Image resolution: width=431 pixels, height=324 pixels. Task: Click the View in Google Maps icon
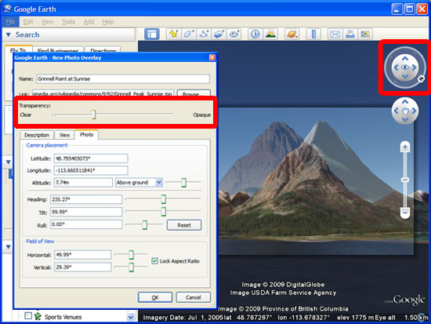point(365,35)
